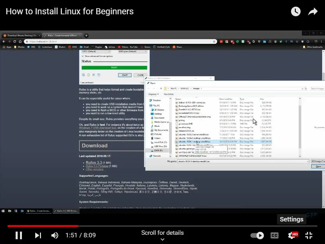Switch to Rufus 3.3.1400 taskbar item
Image resolution: width=325 pixels, height=244 pixels.
click(x=66, y=211)
